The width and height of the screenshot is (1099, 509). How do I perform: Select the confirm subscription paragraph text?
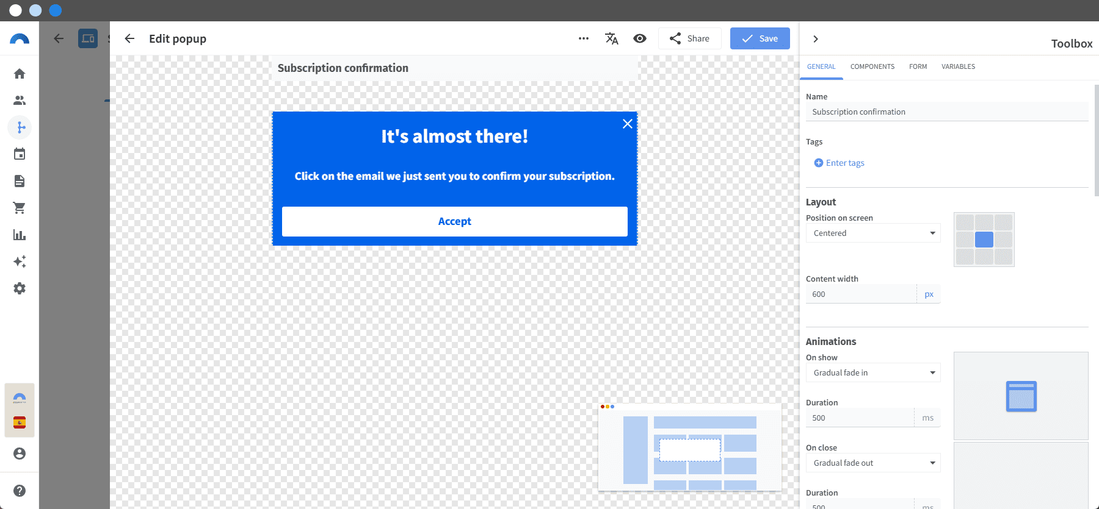(455, 176)
